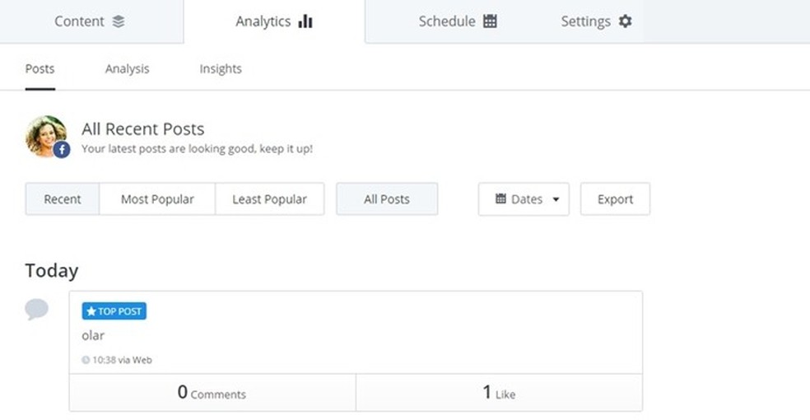Image resolution: width=810 pixels, height=420 pixels.
Task: Switch to the Least Popular filter
Action: [269, 199]
